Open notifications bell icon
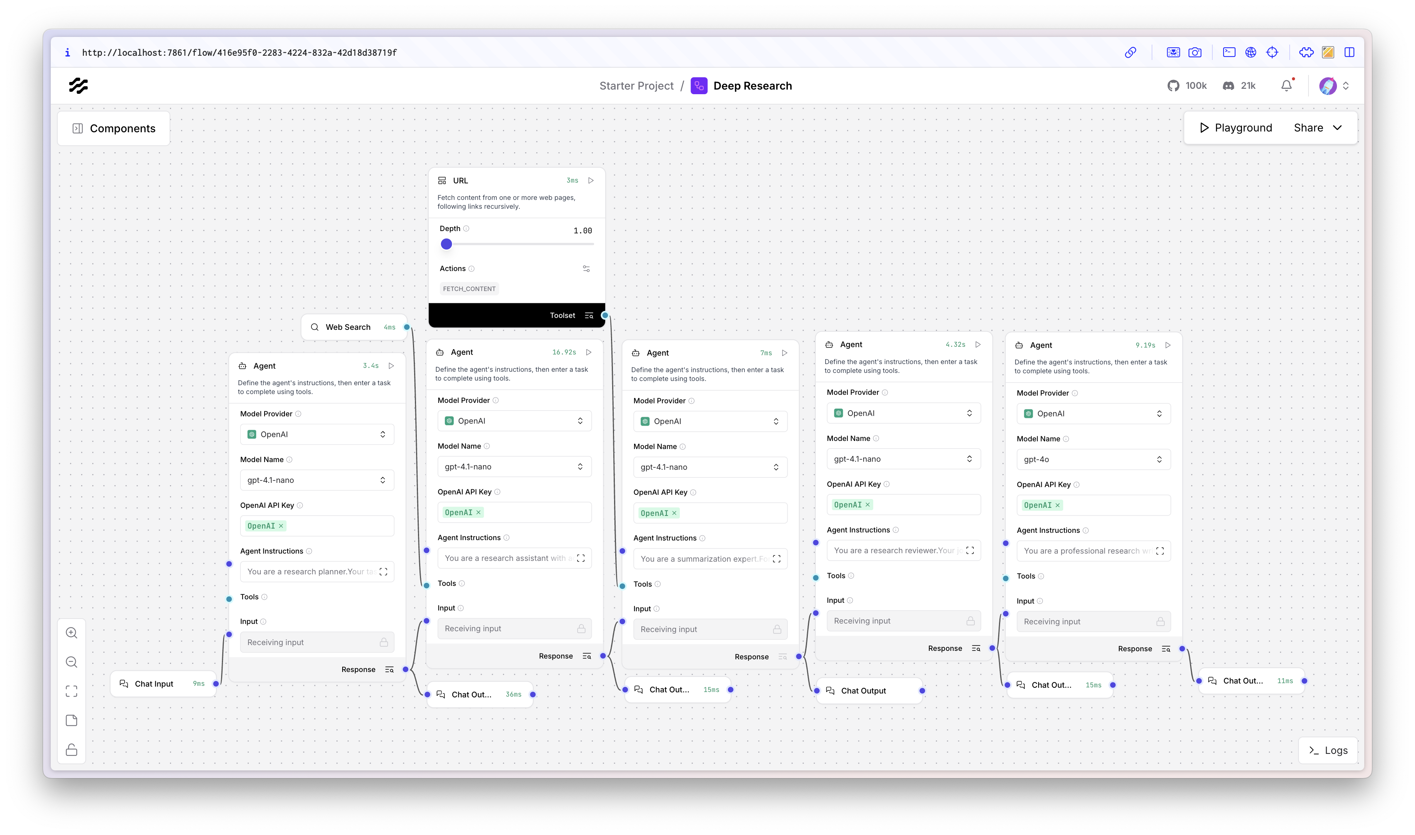The height and width of the screenshot is (835, 1415). click(1286, 85)
